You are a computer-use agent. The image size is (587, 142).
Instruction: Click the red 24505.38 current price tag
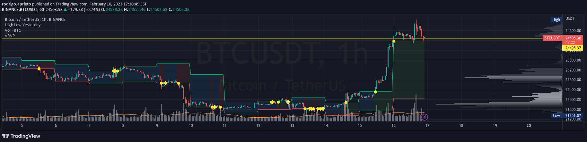pyautogui.click(x=573, y=38)
